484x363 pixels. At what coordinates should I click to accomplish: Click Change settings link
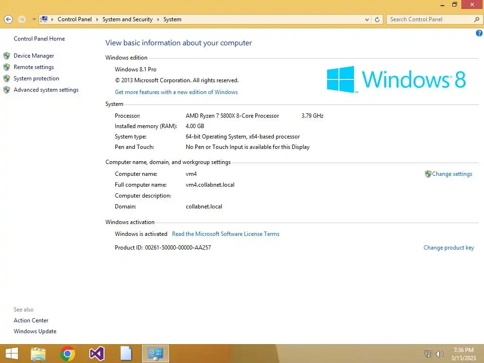[x=452, y=174]
